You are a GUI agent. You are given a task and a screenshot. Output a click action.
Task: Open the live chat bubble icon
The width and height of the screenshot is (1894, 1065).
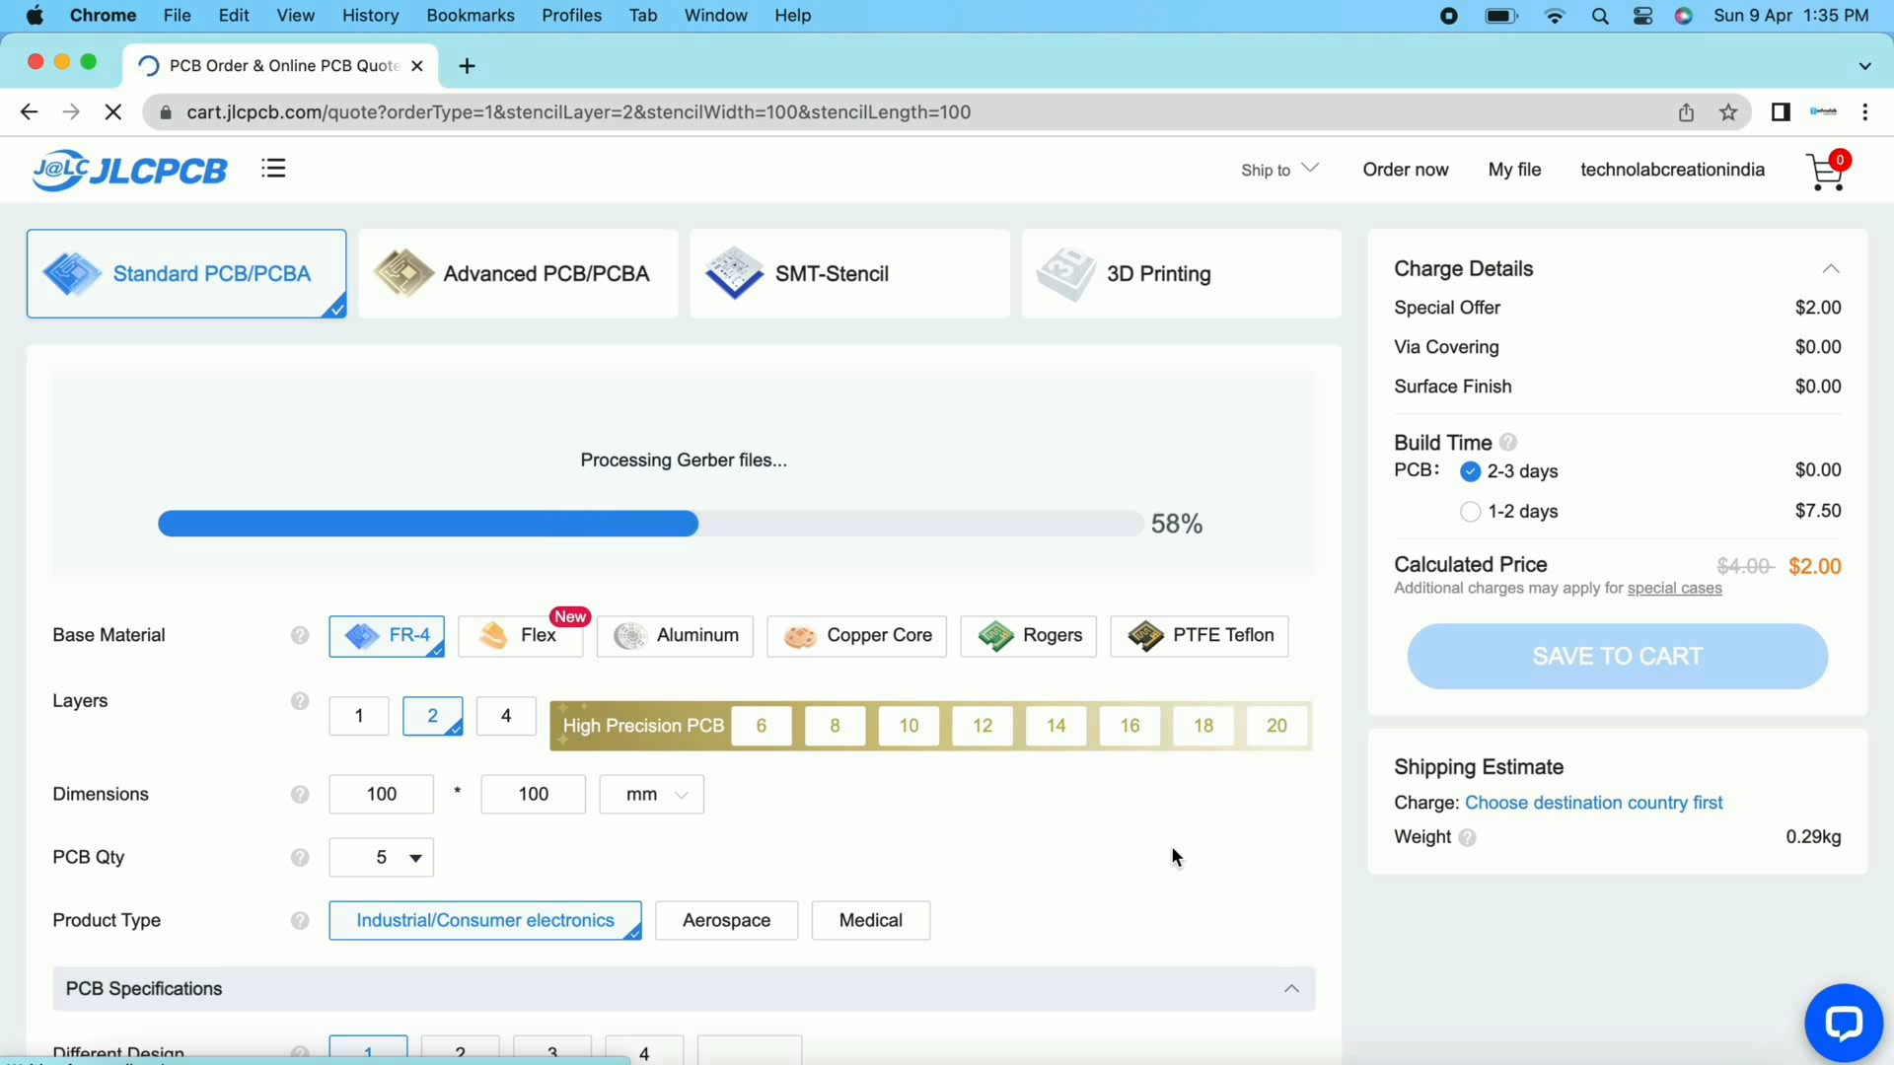click(1843, 1023)
